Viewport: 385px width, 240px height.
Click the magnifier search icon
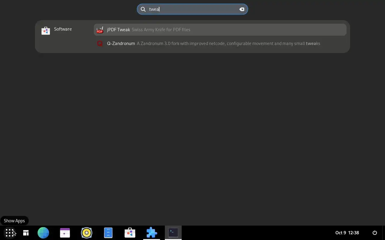[x=143, y=9]
